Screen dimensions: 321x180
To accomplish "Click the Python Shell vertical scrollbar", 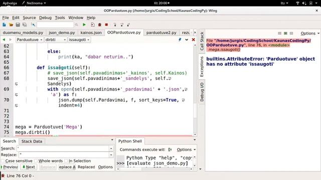I will tap(195, 161).
